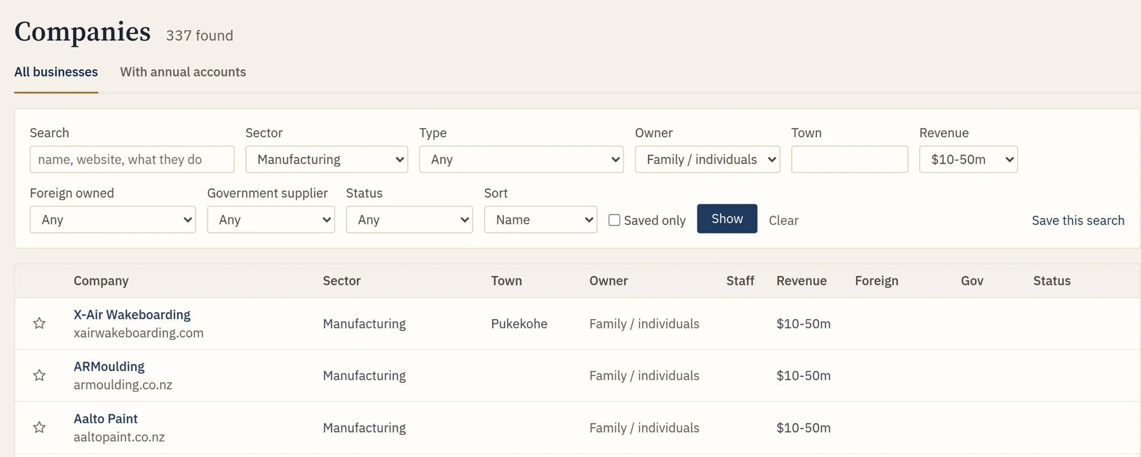Viewport: 1141px width, 457px height.
Task: Click the Town column header
Action: click(x=506, y=281)
